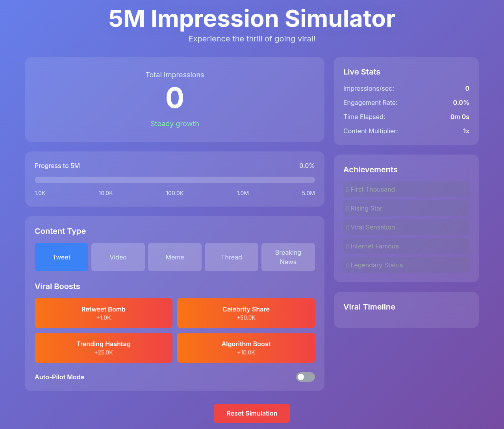Click the Reset Simulation button
Image resolution: width=504 pixels, height=429 pixels.
(252, 413)
